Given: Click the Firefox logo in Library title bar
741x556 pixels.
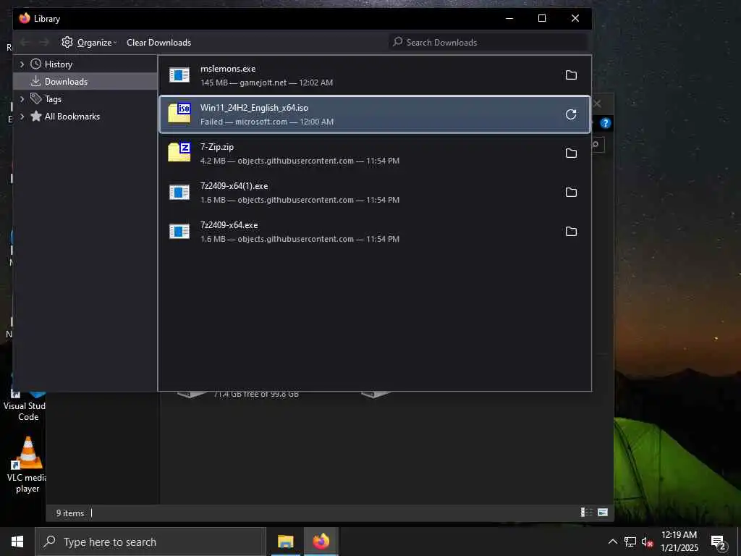Looking at the screenshot, I should tap(25, 18).
